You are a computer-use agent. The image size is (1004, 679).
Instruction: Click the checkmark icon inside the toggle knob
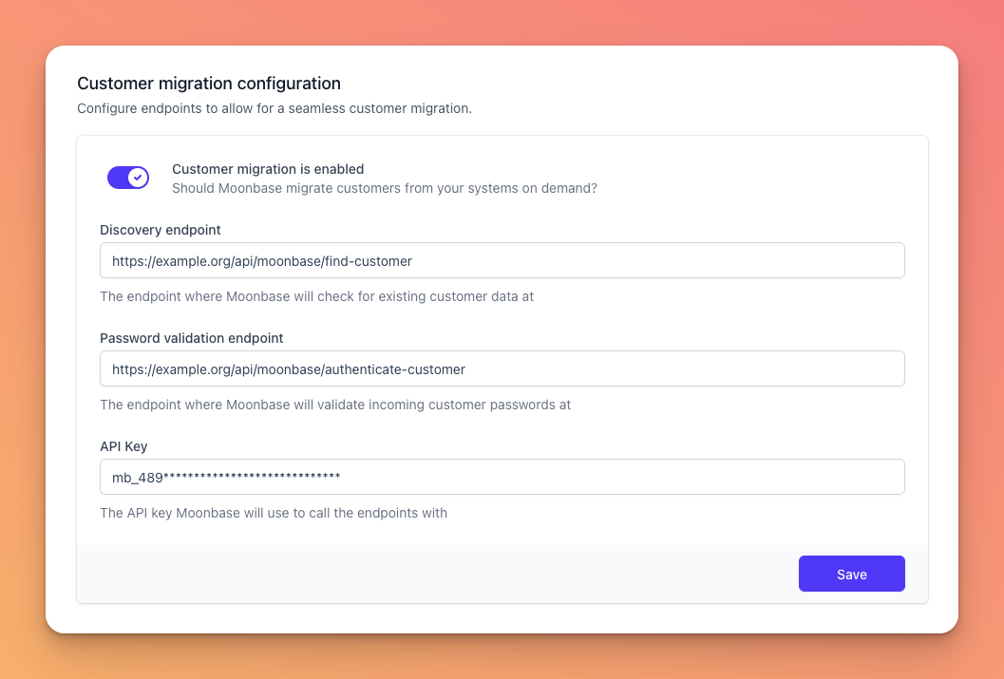click(139, 178)
